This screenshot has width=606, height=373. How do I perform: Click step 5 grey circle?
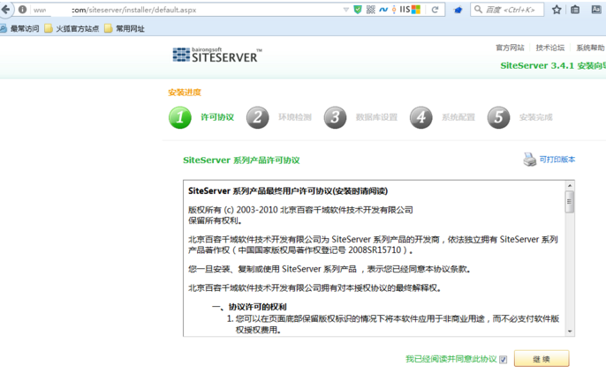point(499,117)
